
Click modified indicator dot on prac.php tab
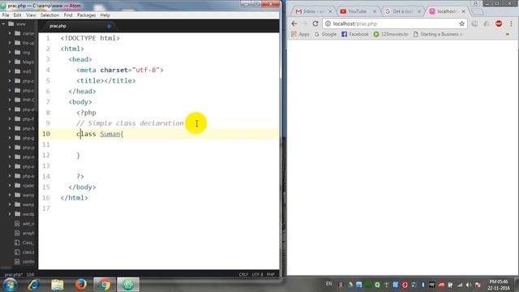tap(109, 26)
